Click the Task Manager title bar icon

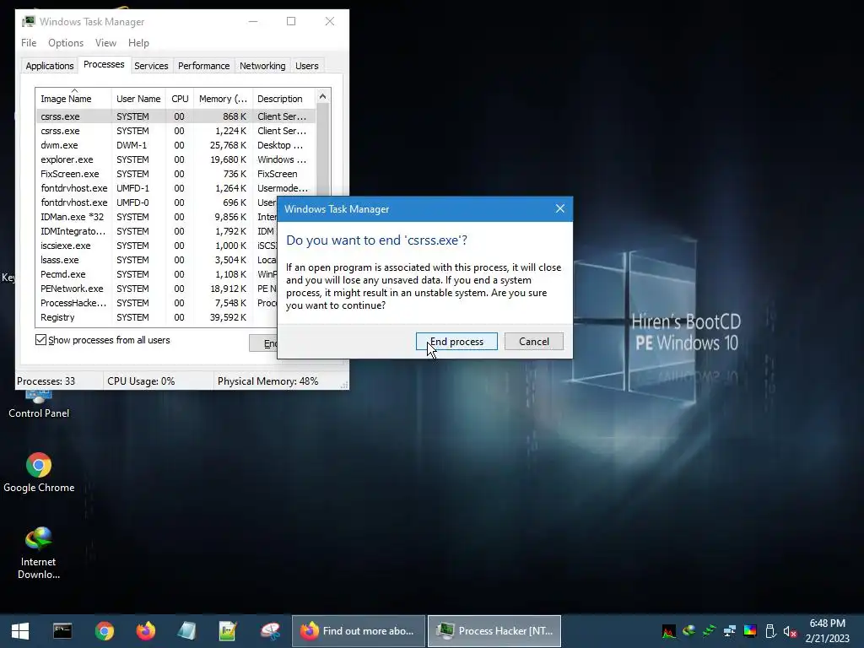(x=28, y=21)
